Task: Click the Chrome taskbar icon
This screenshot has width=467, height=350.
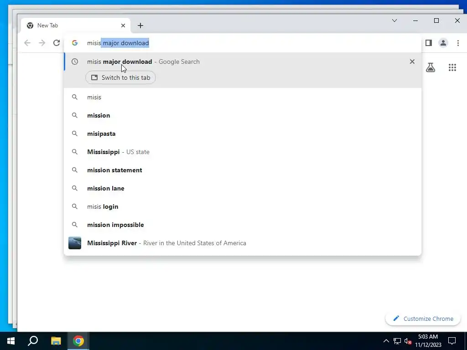Action: (78, 341)
